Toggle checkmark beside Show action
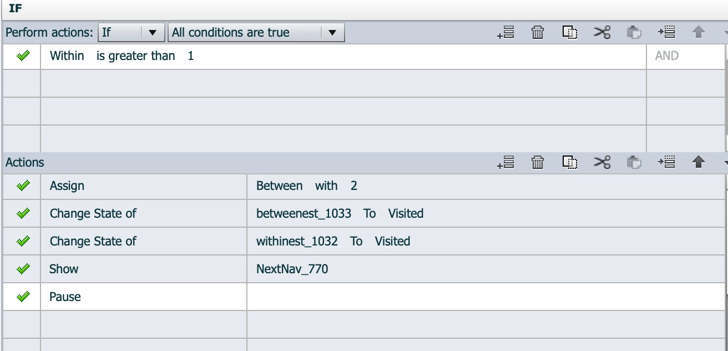The height and width of the screenshot is (351, 728). pos(23,269)
